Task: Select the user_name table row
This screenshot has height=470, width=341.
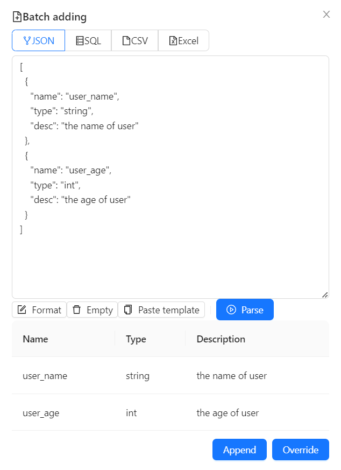Action: [170, 376]
